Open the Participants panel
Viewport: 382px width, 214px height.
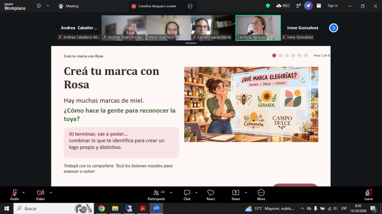[156, 195]
